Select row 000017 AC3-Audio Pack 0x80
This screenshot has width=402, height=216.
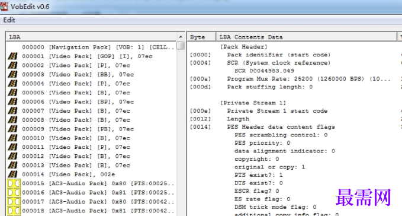click(98, 202)
